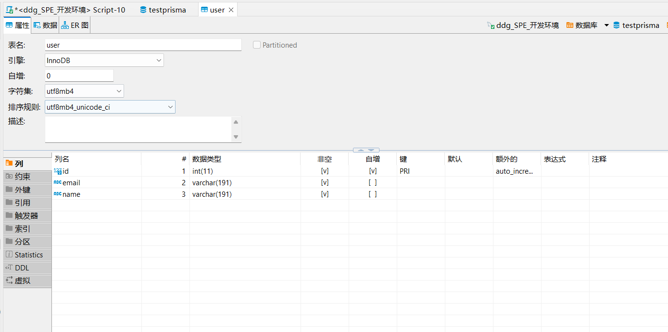Select the 分区 partitions section
Image resolution: width=668 pixels, height=332 pixels.
[x=27, y=242]
